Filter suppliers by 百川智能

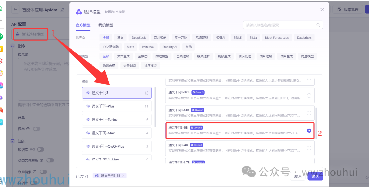(x=160, y=37)
